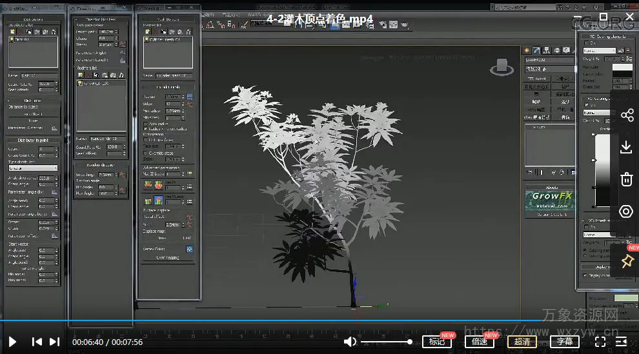The width and height of the screenshot is (639, 354).
Task: Open the 倍速 playback speed menu
Action: (480, 342)
